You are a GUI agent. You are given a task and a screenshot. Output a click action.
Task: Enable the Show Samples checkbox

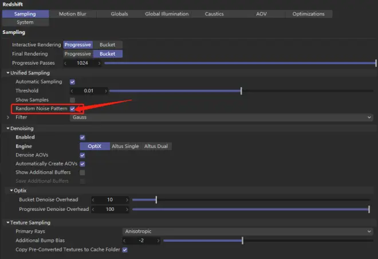click(72, 100)
